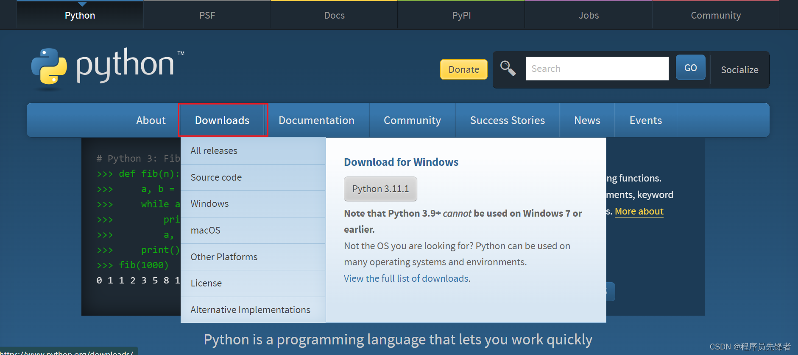
Task: Download Python 3.11.1 button
Action: coord(380,189)
